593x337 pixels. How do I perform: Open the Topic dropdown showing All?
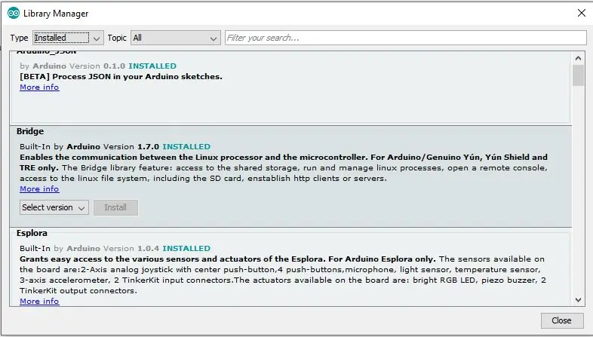176,38
